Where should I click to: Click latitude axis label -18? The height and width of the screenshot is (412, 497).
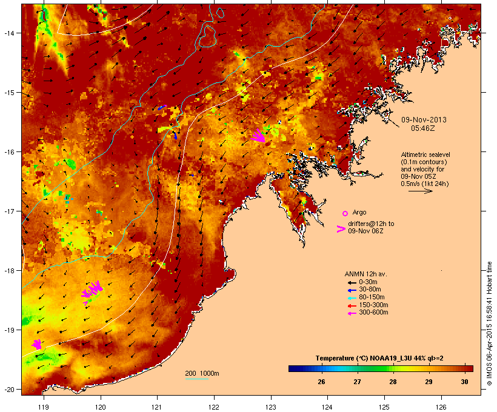8,270
